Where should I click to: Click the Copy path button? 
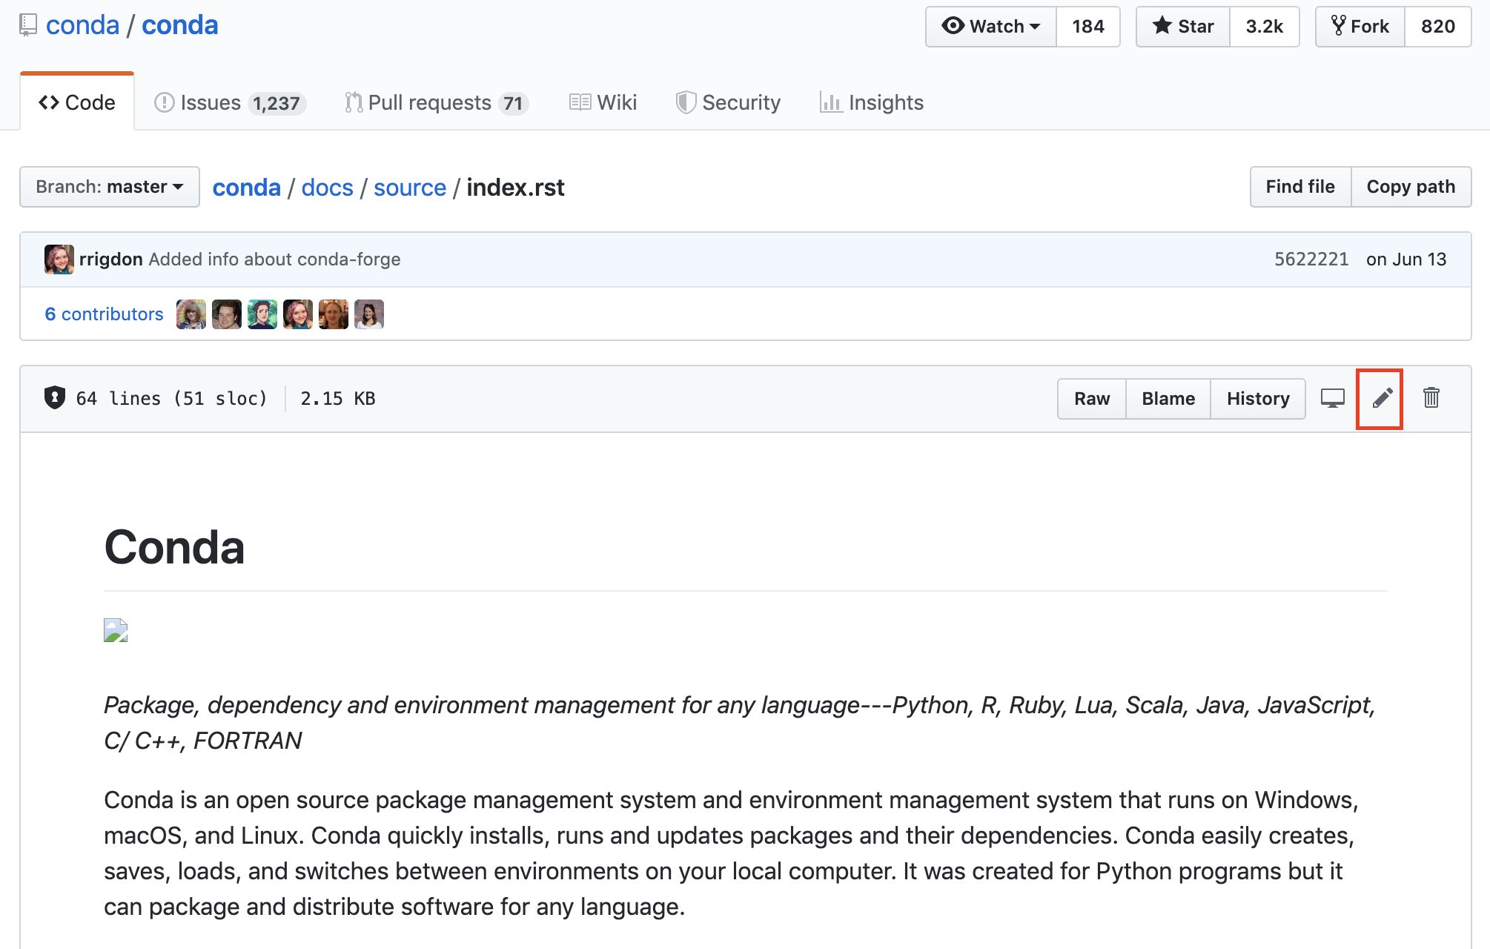(1411, 187)
